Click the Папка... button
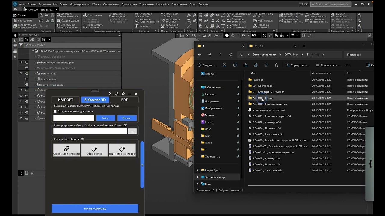This screenshot has height=216, width=385. click(127, 118)
